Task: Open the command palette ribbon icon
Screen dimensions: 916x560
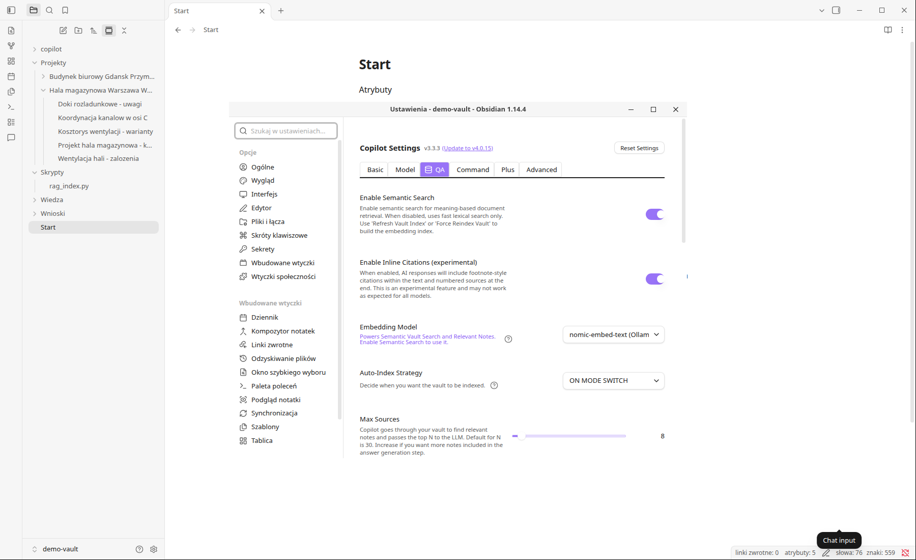Action: (11, 107)
